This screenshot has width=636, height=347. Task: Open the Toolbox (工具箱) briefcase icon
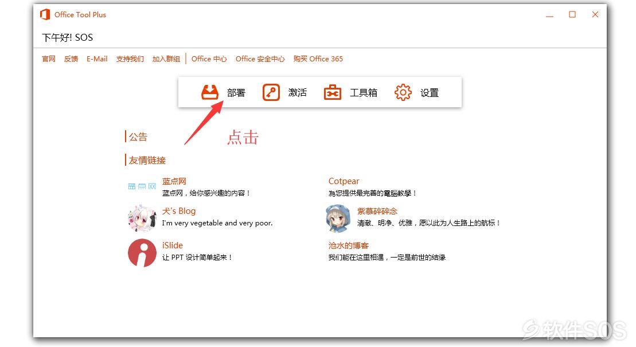pyautogui.click(x=332, y=92)
